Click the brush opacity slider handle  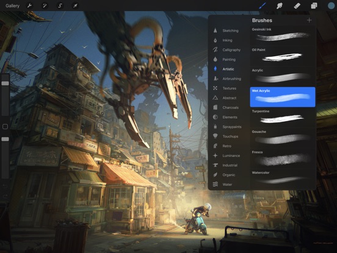point(5,139)
